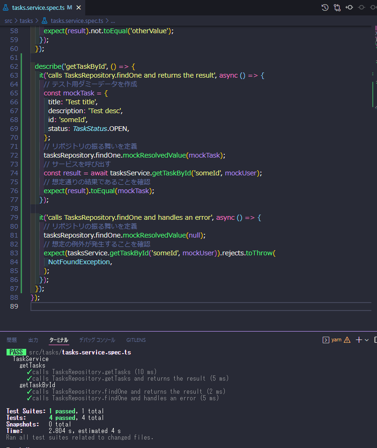Click 'const result = await tasksService.getTaskById' line
Viewport: 377px width, 448px height.
(153, 173)
